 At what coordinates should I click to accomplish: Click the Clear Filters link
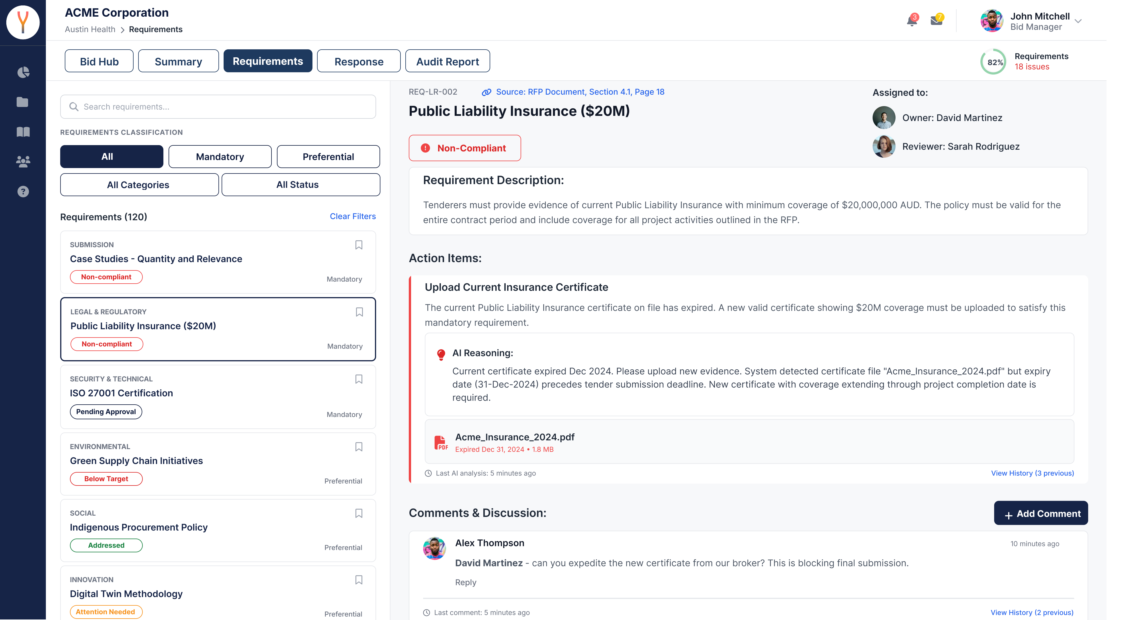pos(352,216)
